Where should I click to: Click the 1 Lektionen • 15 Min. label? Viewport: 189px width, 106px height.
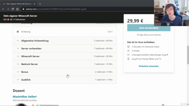coord(103,64)
